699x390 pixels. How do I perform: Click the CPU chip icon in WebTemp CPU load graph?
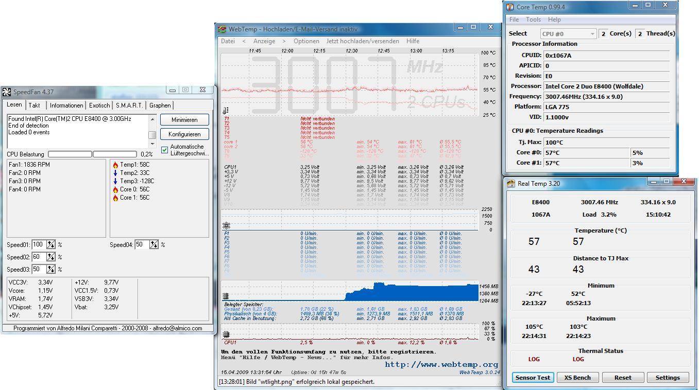pos(226,335)
